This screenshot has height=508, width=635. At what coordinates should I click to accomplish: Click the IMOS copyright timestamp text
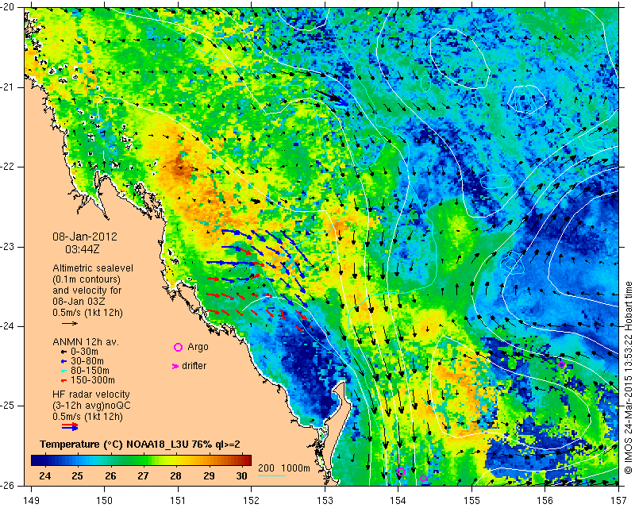tap(628, 378)
